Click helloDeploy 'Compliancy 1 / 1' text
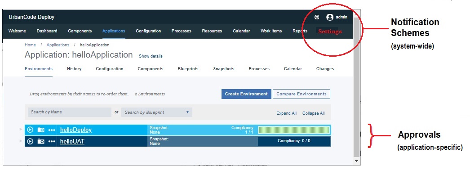The width and height of the screenshot is (470, 175). [x=242, y=130]
